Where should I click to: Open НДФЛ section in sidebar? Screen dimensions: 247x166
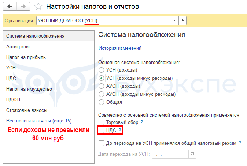49,99
